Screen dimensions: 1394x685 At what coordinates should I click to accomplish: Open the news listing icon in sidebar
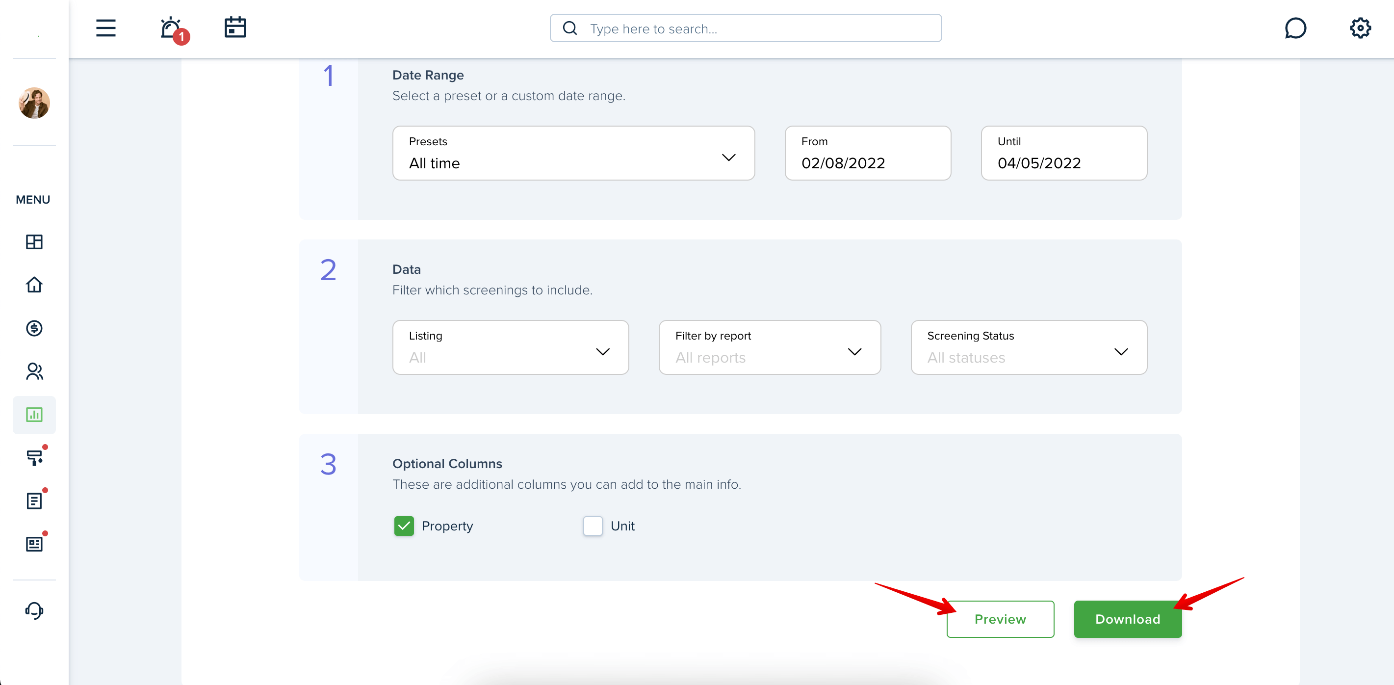coord(35,543)
